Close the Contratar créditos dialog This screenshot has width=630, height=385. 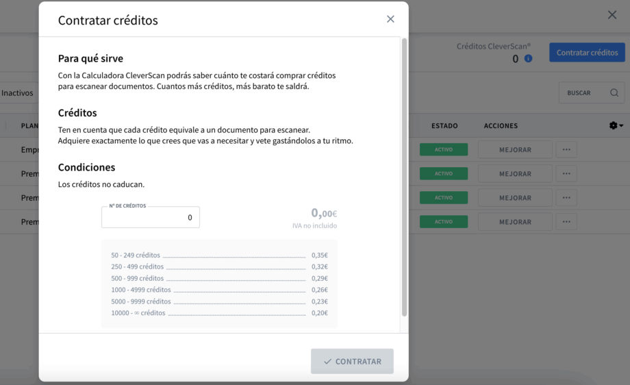click(x=390, y=19)
